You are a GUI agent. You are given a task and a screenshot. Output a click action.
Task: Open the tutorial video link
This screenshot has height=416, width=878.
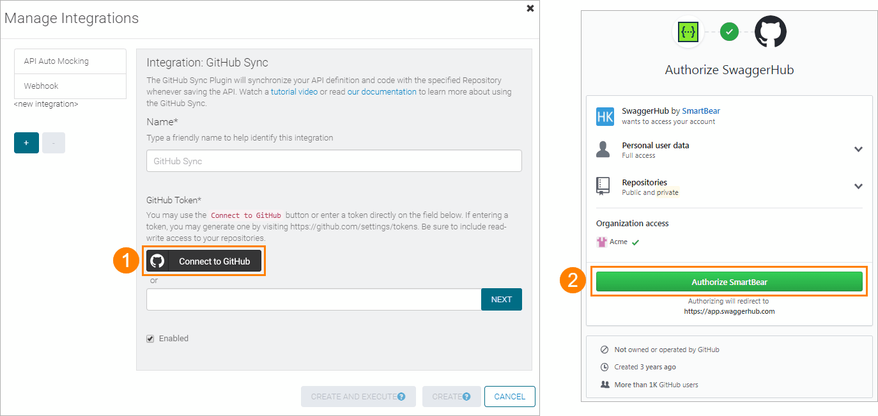point(294,92)
